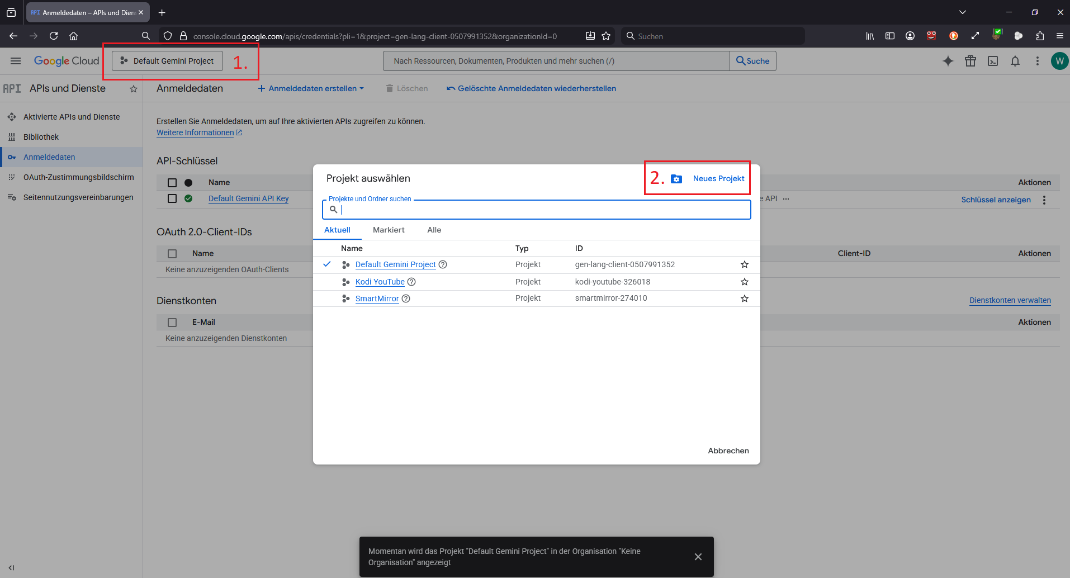
Task: Open the three-dot settings menu in header
Action: [x=1038, y=61]
